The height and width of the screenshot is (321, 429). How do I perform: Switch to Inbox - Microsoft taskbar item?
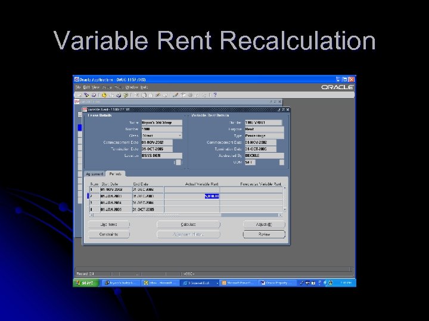(x=160, y=283)
